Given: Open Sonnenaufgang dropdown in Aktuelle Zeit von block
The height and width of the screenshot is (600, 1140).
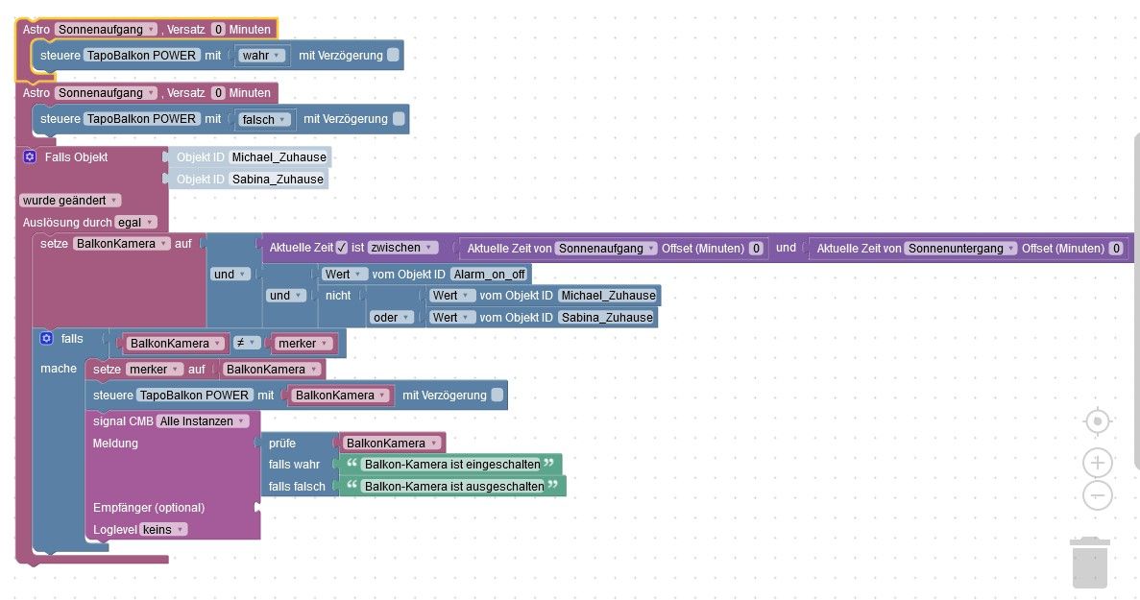Looking at the screenshot, I should point(606,249).
